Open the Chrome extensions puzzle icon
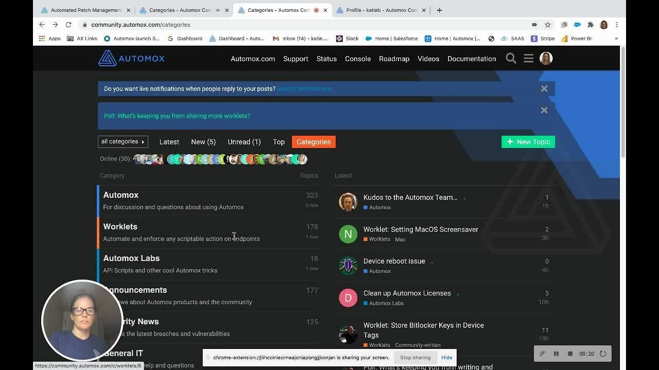The image size is (659, 370). pyautogui.click(x=591, y=25)
